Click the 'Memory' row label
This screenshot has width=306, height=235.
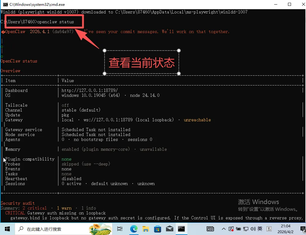13,149
